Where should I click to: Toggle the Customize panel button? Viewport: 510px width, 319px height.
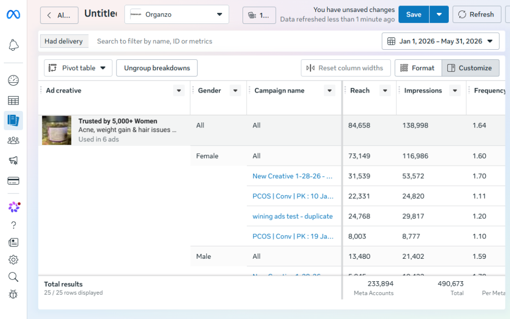point(470,68)
